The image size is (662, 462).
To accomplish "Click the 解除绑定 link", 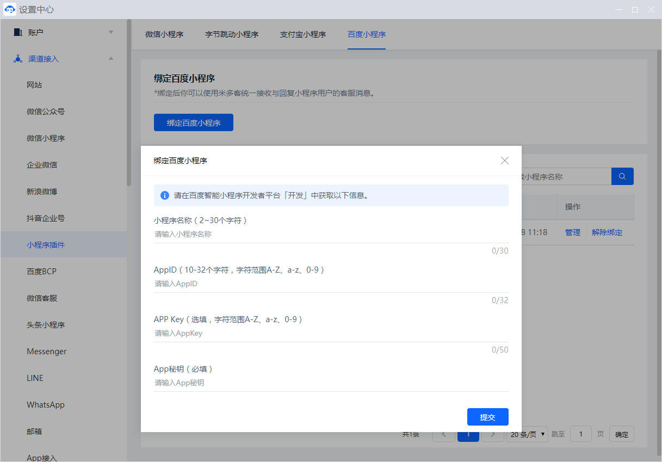I will tap(607, 232).
